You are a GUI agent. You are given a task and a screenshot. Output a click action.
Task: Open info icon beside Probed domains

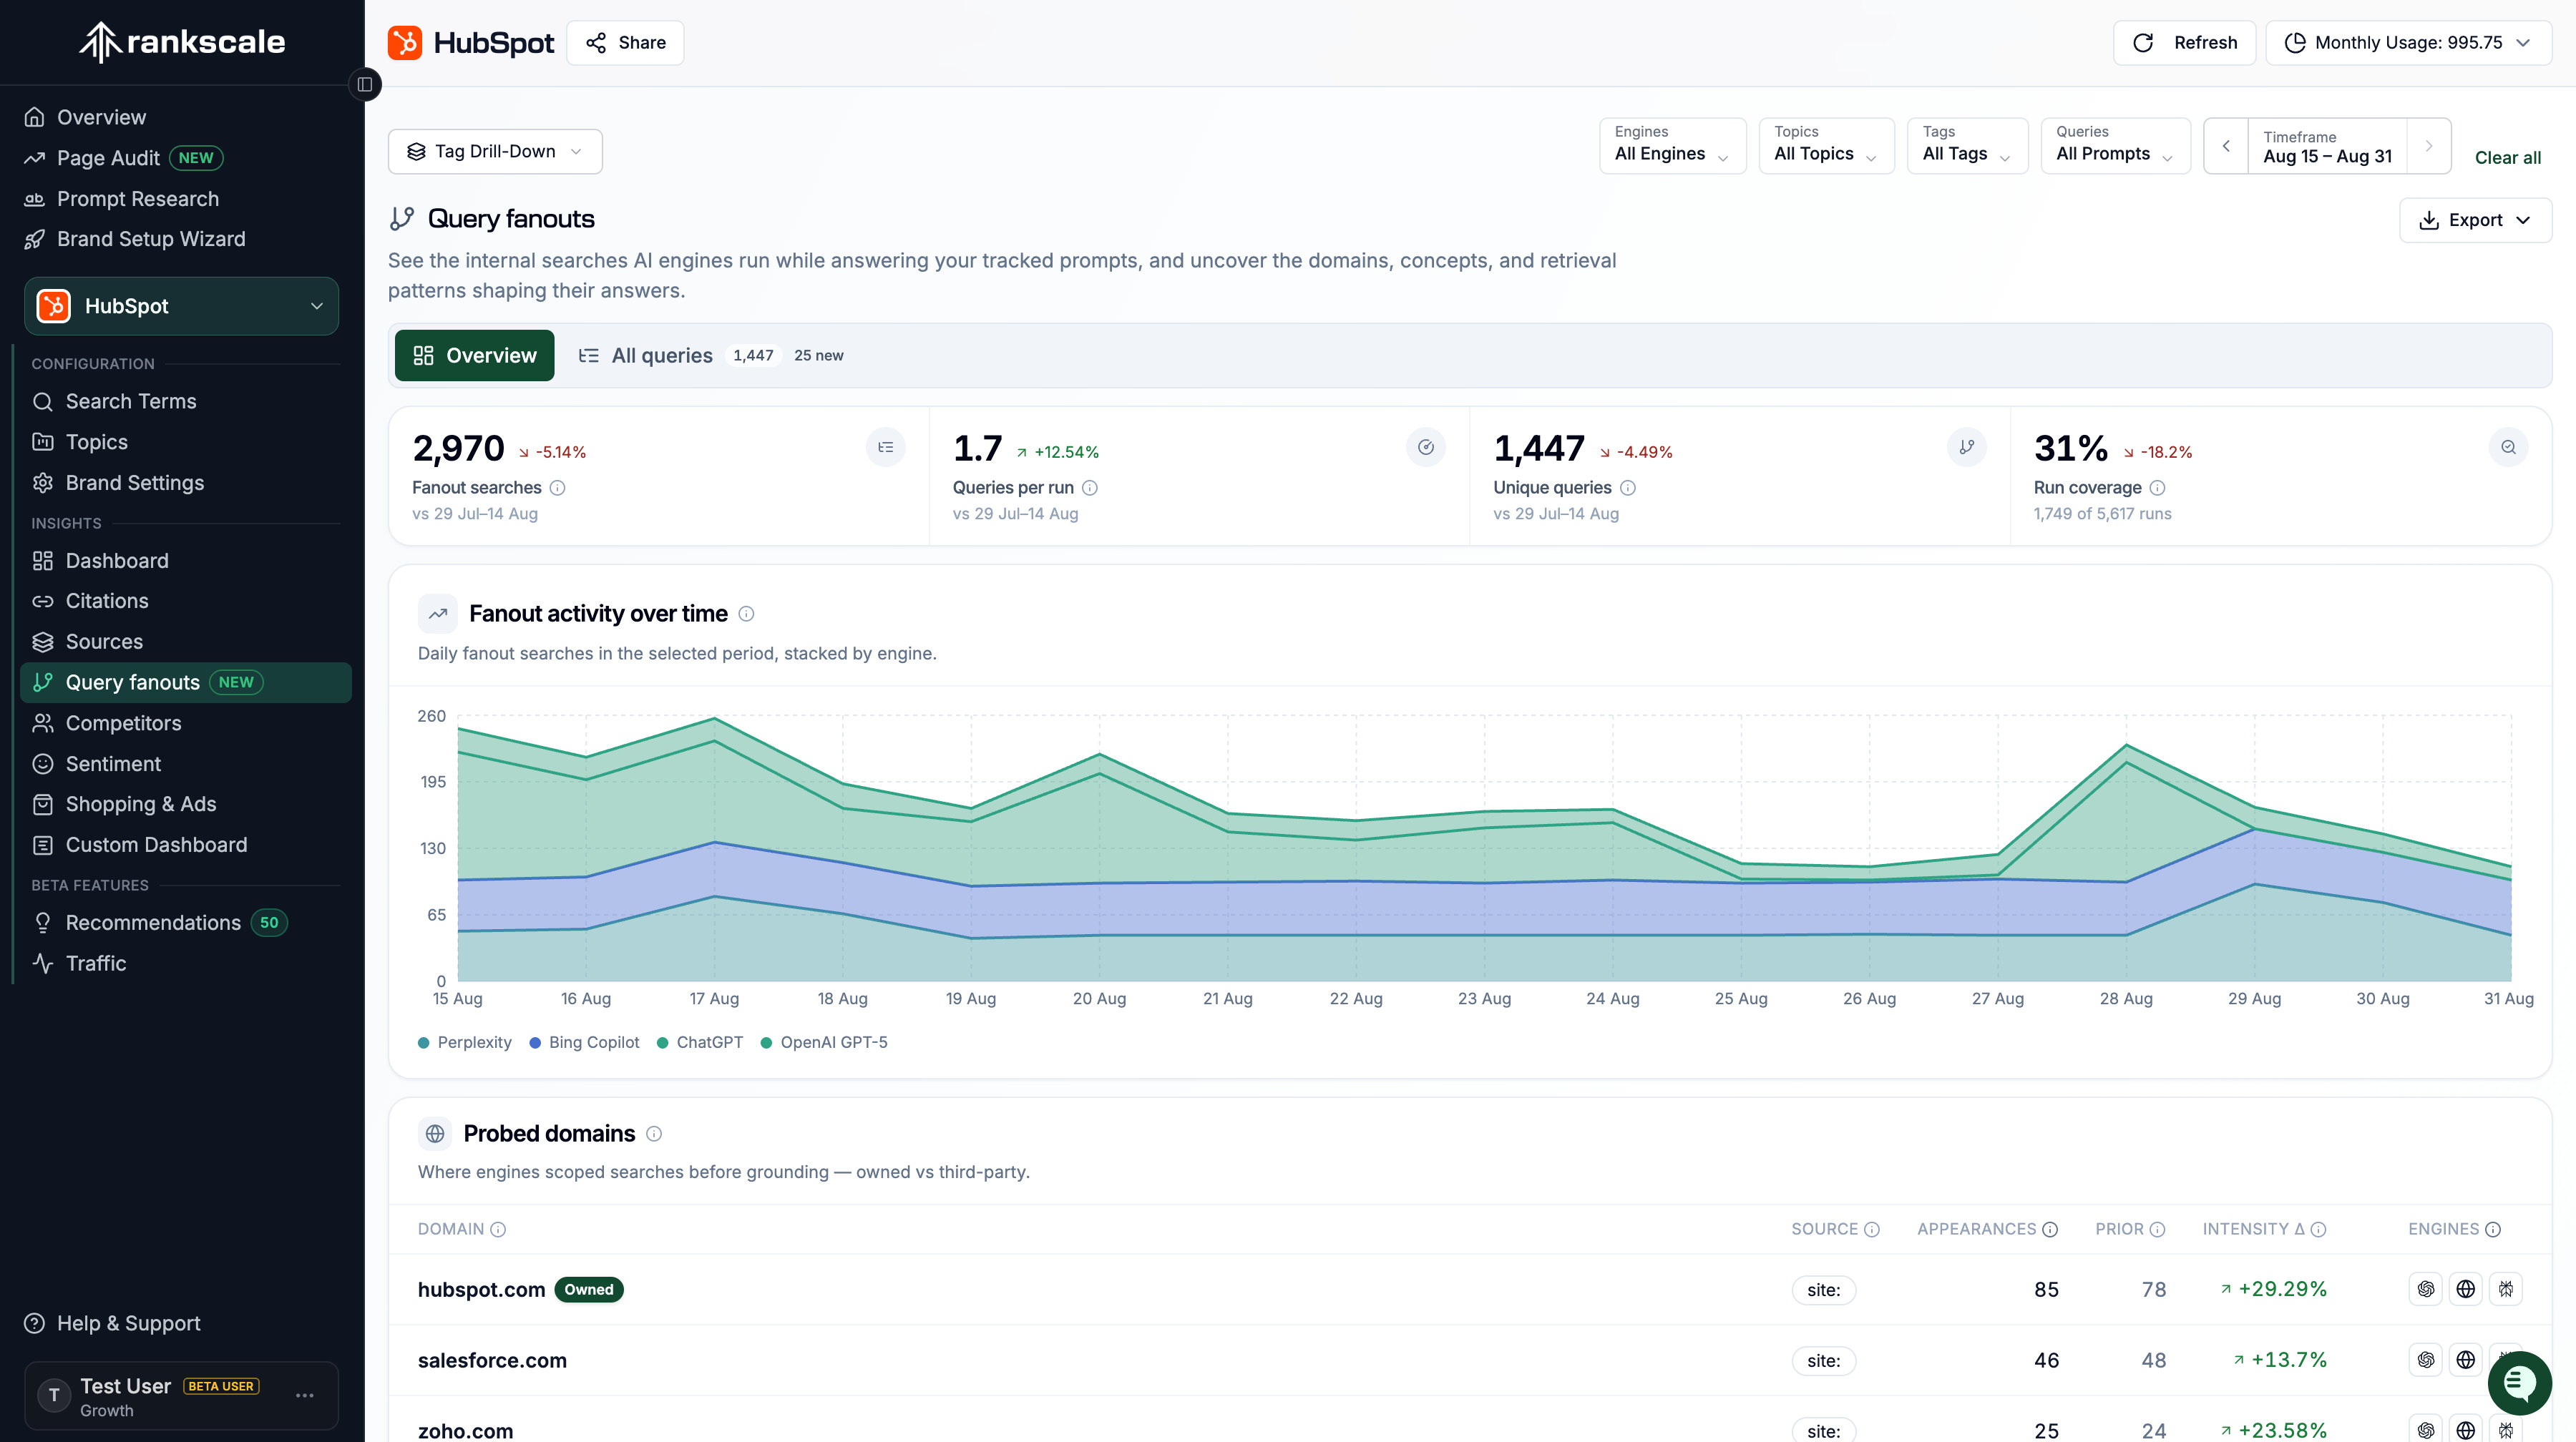654,1133
